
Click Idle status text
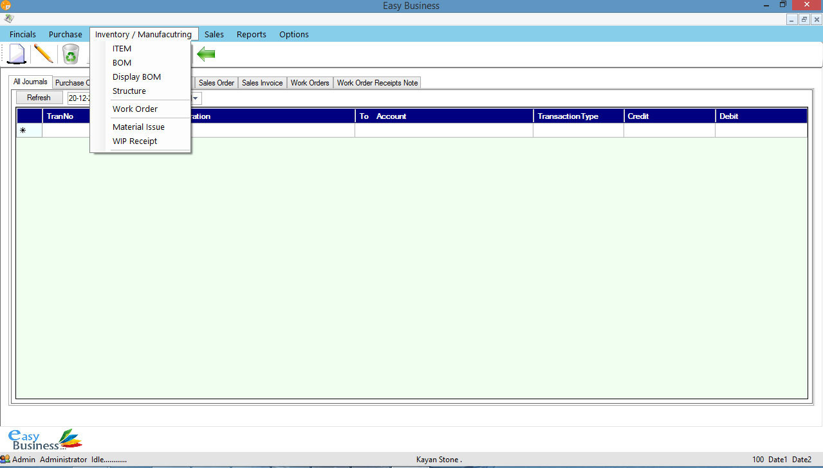click(x=109, y=460)
